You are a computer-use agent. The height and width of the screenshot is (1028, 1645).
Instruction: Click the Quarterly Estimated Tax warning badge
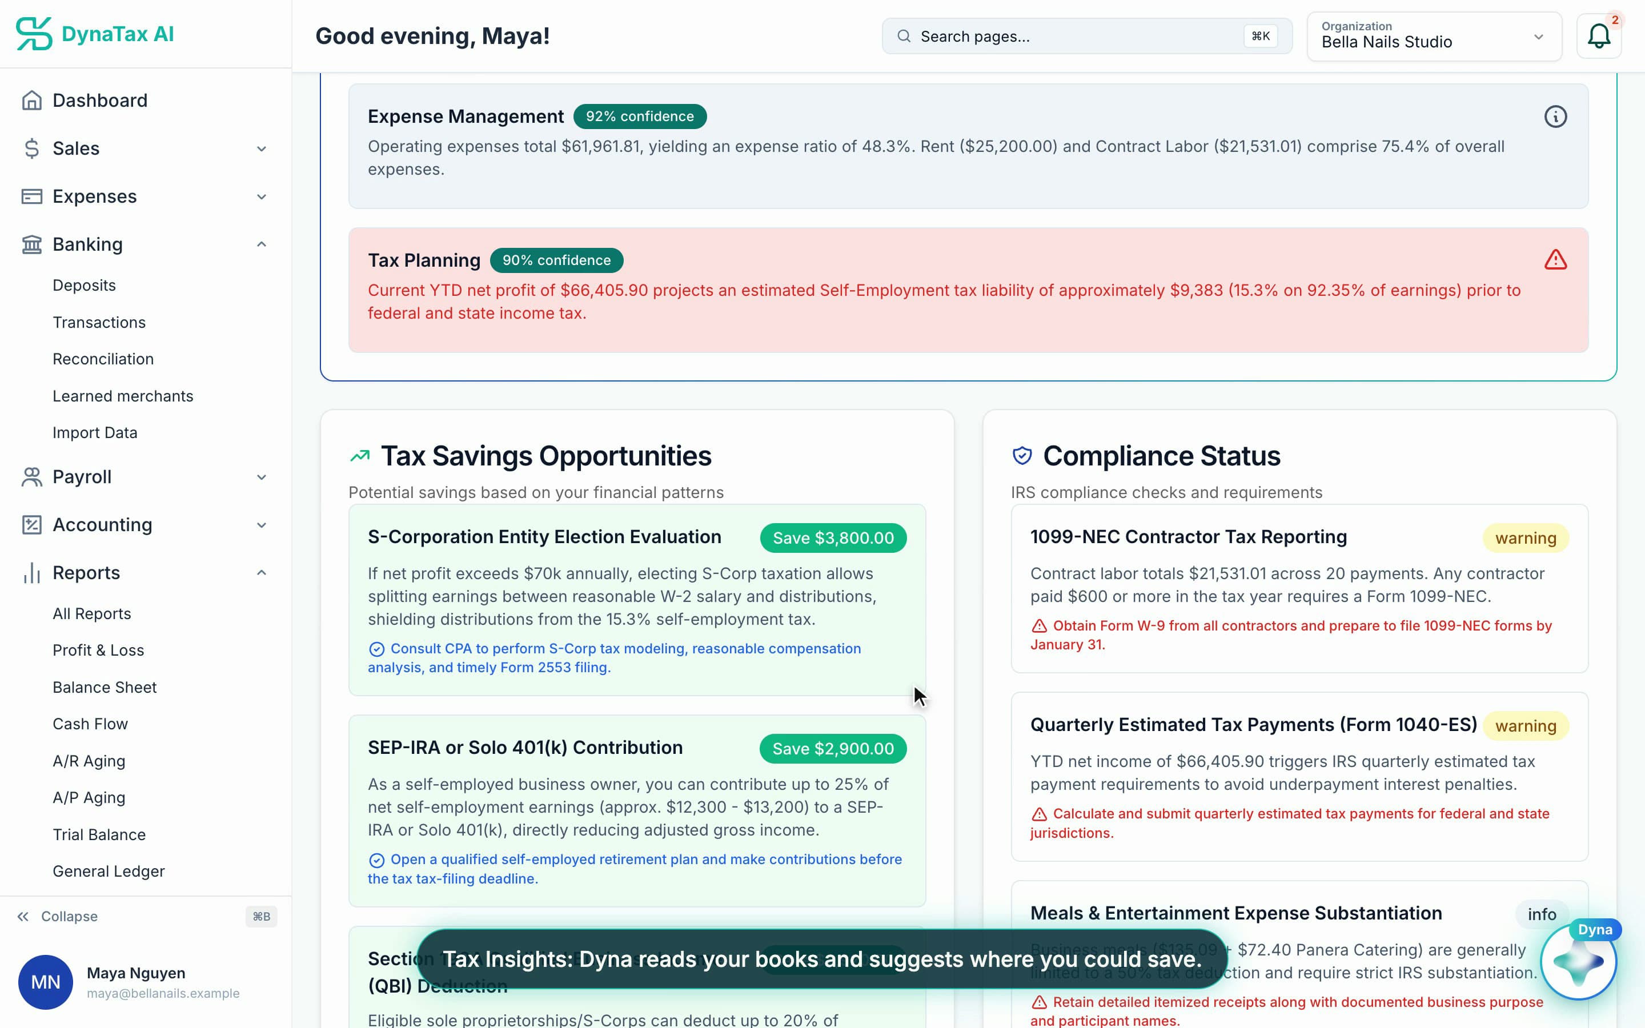click(x=1526, y=725)
